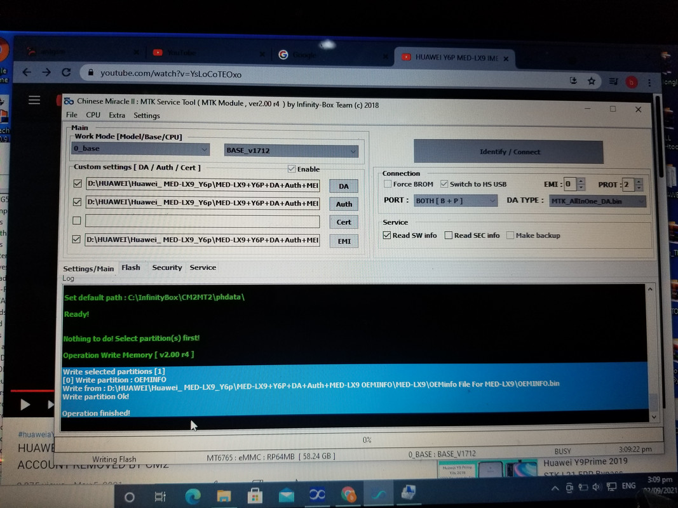The height and width of the screenshot is (508, 678).
Task: Click the empty Cert path field
Action: [202, 221]
